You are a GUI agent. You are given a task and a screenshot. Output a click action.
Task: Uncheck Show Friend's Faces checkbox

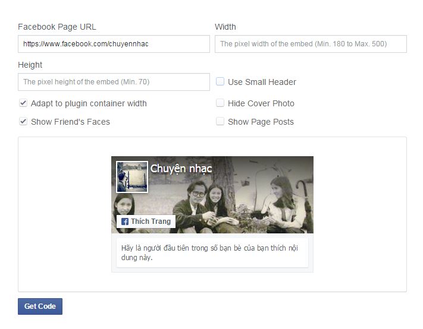(x=23, y=121)
